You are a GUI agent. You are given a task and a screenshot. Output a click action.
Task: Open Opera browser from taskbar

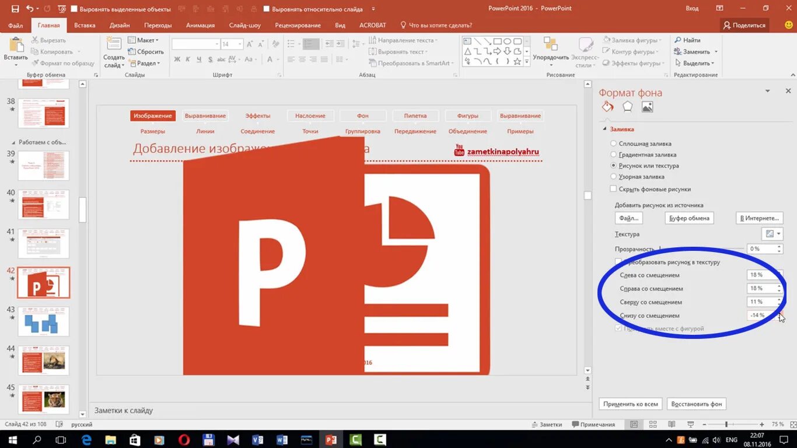click(x=184, y=439)
